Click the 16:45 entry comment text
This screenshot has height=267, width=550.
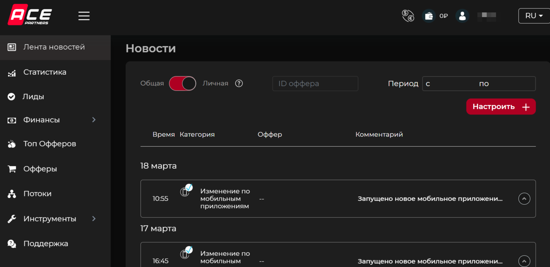(430, 261)
